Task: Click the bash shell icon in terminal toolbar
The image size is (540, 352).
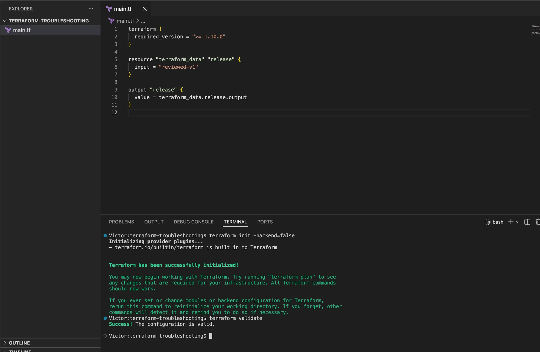Action: click(488, 222)
